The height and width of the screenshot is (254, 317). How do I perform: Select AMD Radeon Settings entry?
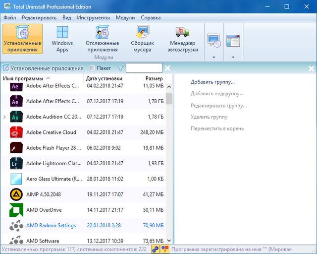[51, 226]
